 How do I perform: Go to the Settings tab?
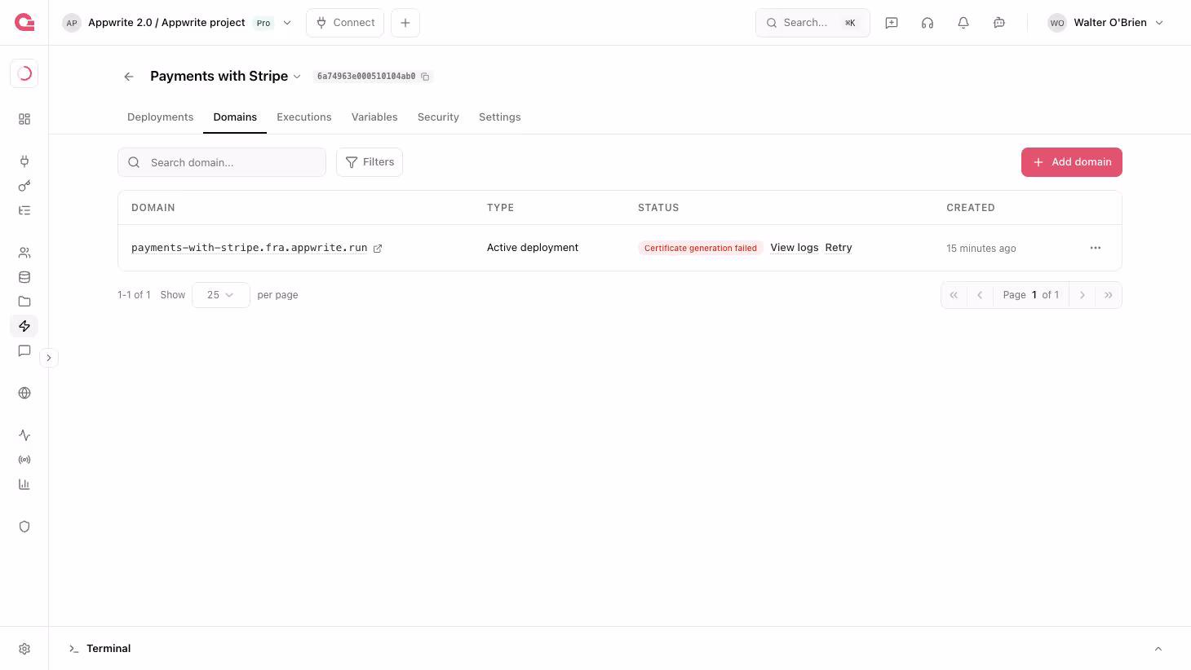point(500,117)
